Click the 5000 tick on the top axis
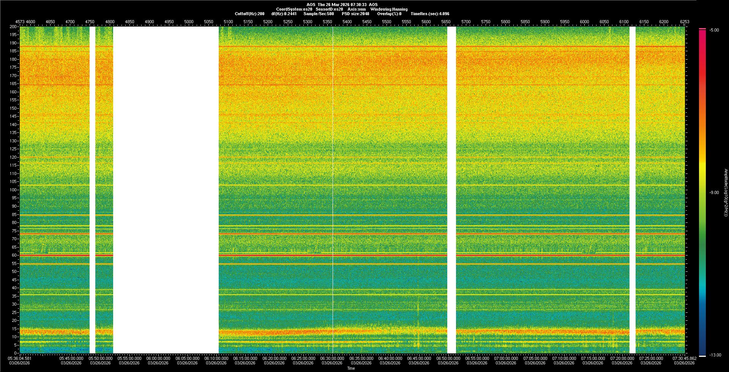 [x=189, y=22]
